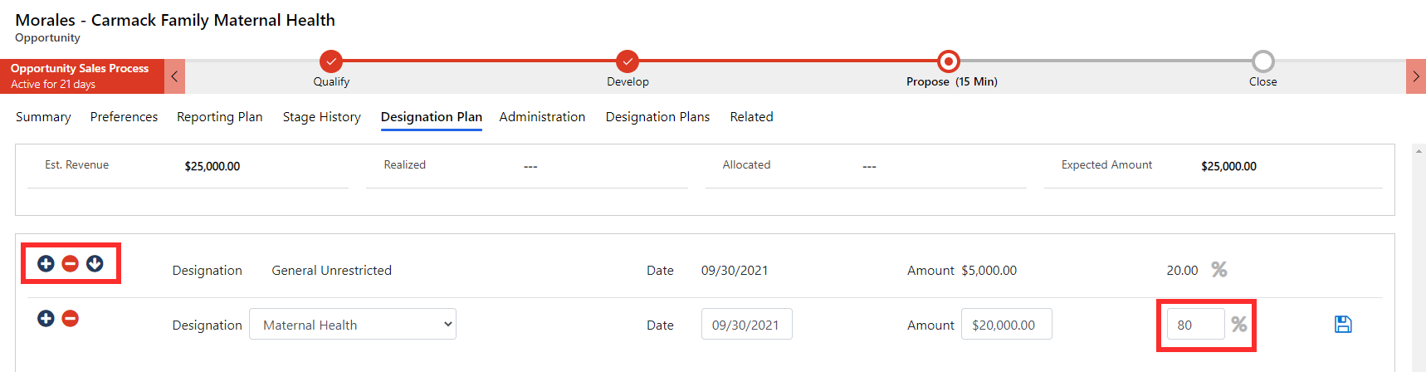
Task: Click the Qualify stage label
Action: coord(331,82)
